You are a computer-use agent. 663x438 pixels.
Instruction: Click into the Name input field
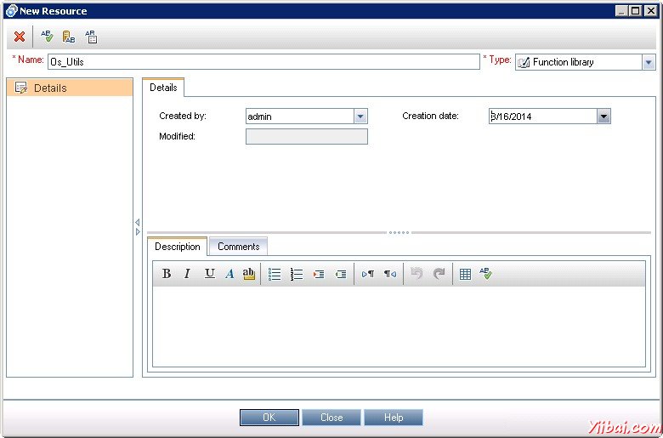pyautogui.click(x=263, y=62)
